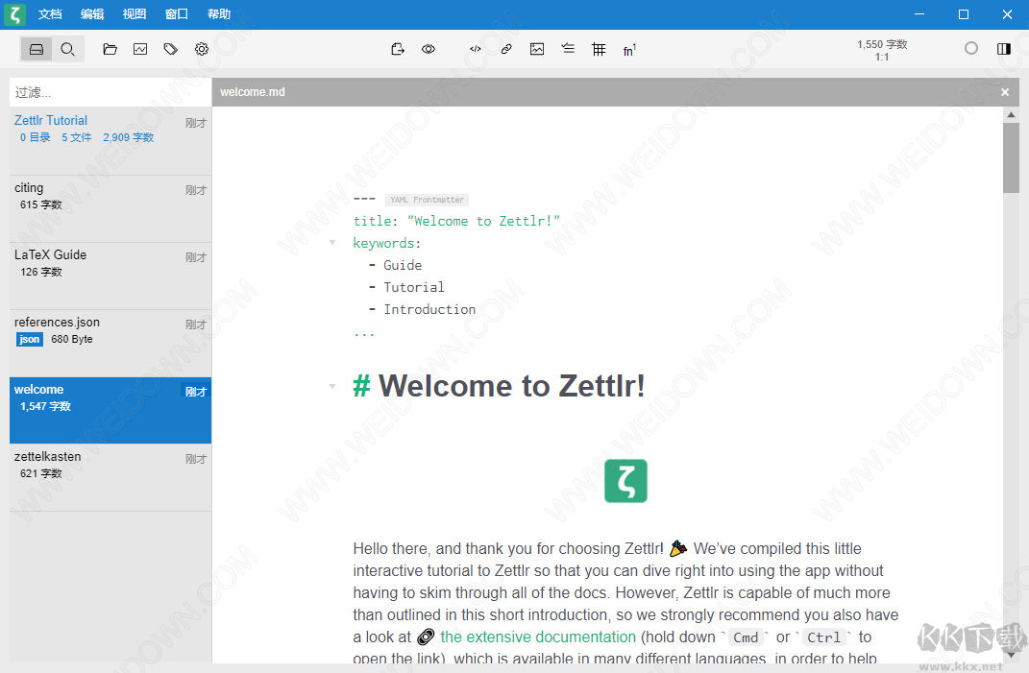This screenshot has height=673, width=1029.
Task: Open the 帮助 menu
Action: (x=218, y=13)
